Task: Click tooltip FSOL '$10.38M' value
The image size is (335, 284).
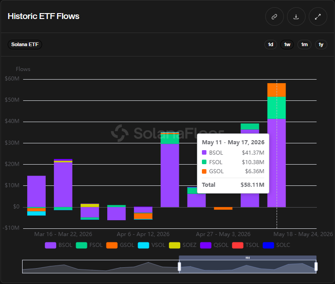Action: pos(253,162)
